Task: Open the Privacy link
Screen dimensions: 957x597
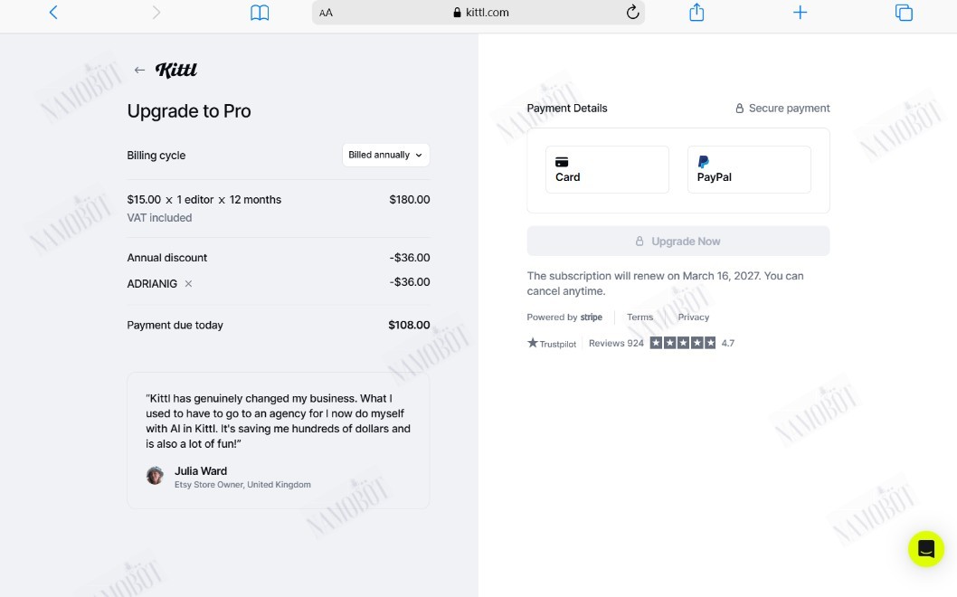Action: [694, 317]
